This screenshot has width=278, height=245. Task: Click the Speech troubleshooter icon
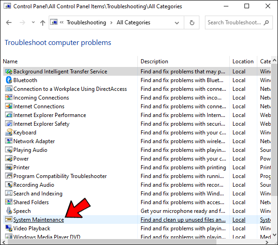point(8,211)
